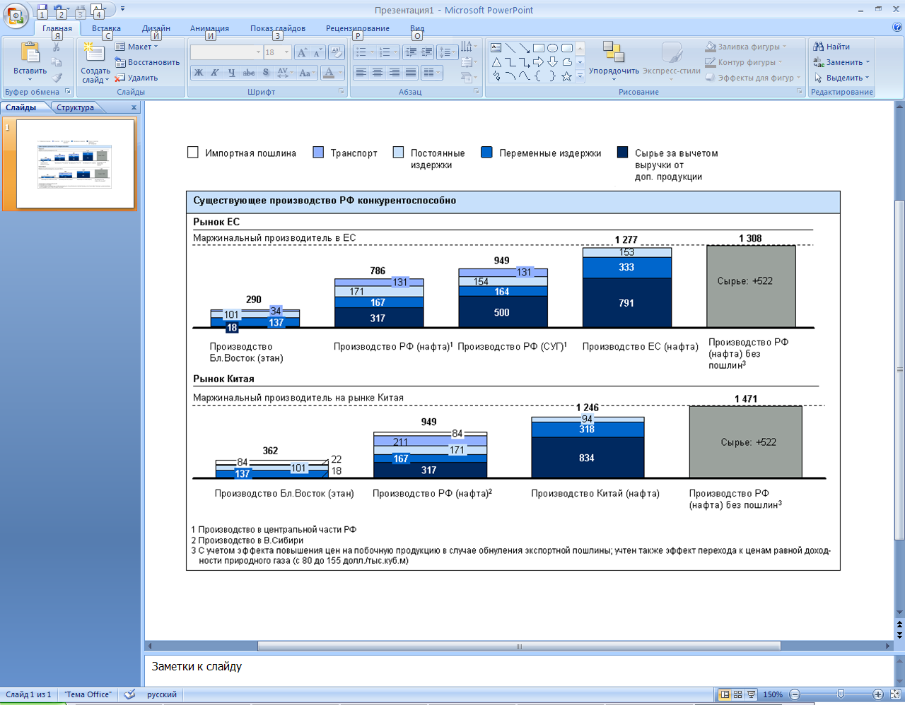Viewport: 905px width, 705px height.
Task: Open the font name combo box
Action: pyautogui.click(x=226, y=52)
